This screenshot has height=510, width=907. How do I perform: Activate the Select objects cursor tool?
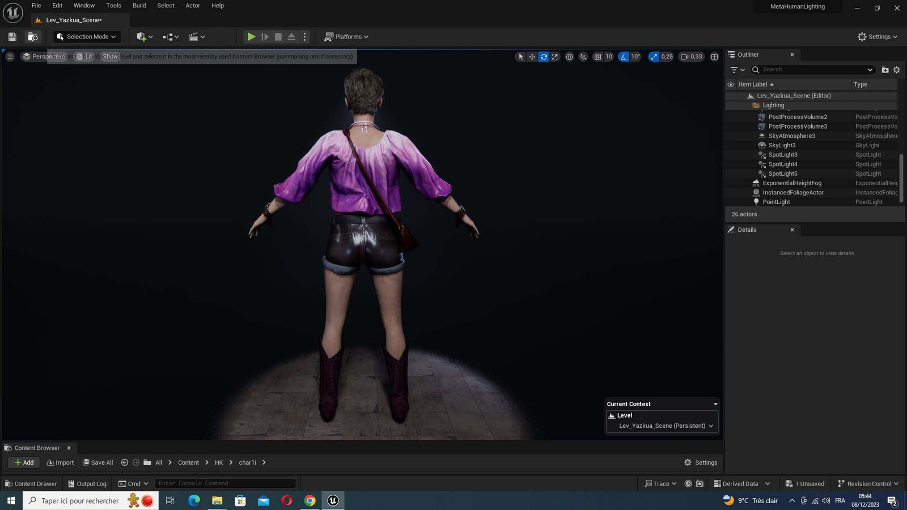click(x=521, y=57)
